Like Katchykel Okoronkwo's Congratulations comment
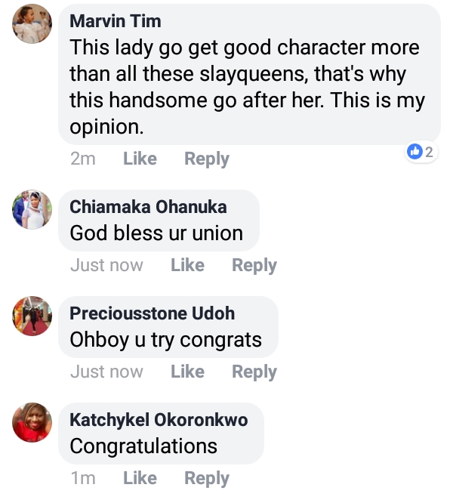453x503 pixels. [140, 478]
